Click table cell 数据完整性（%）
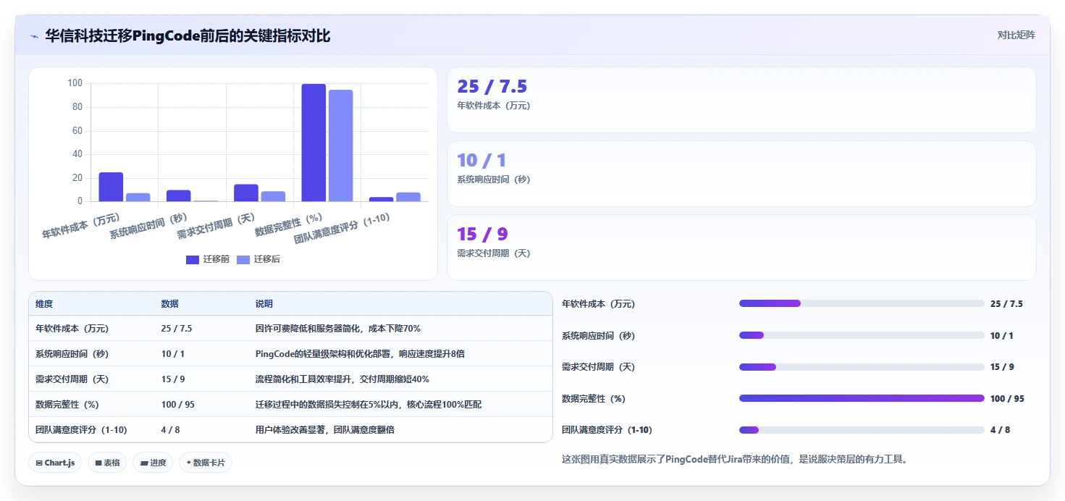The width and height of the screenshot is (1065, 501). coord(67,405)
